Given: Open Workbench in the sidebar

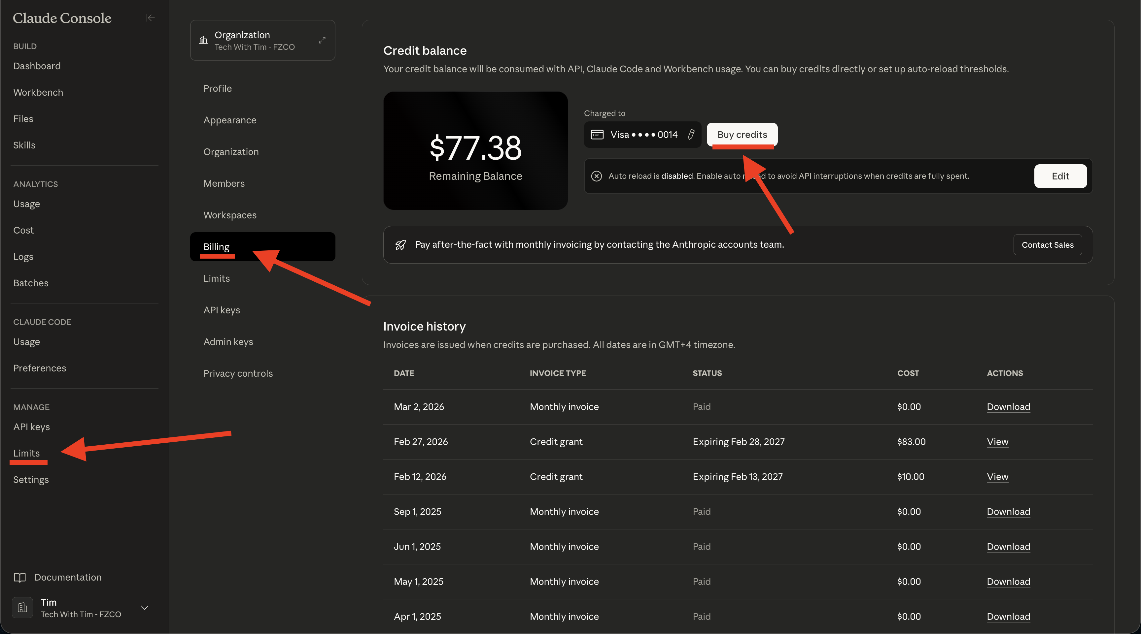Looking at the screenshot, I should pyautogui.click(x=38, y=92).
